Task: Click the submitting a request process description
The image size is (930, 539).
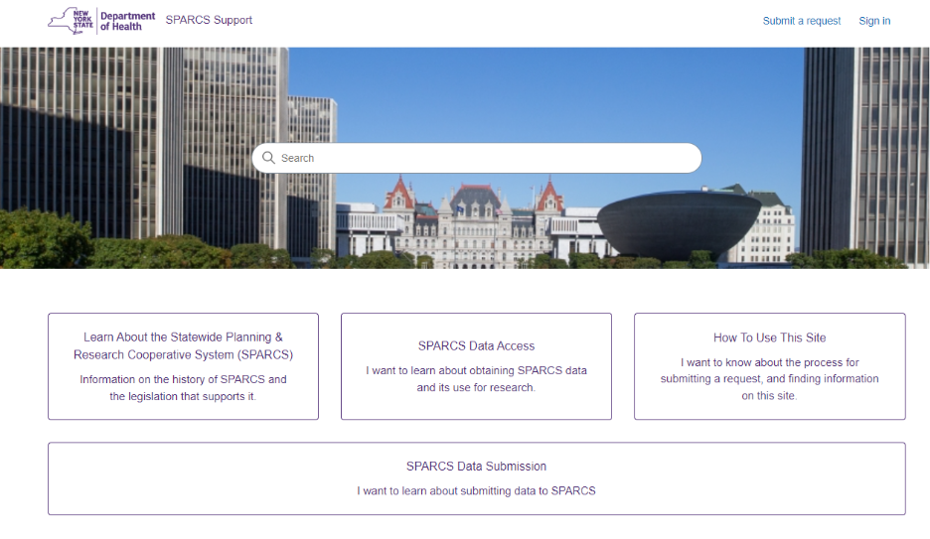Action: point(769,379)
